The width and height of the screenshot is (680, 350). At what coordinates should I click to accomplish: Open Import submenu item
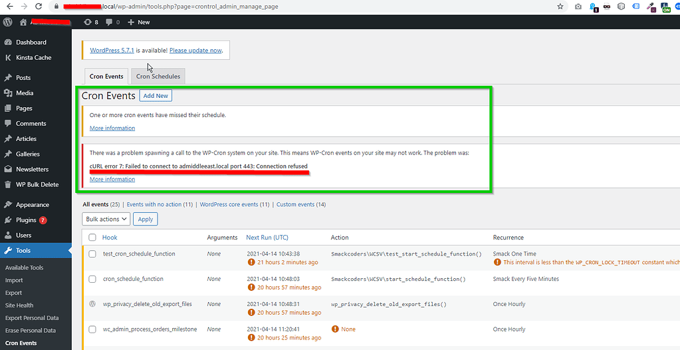(14, 280)
